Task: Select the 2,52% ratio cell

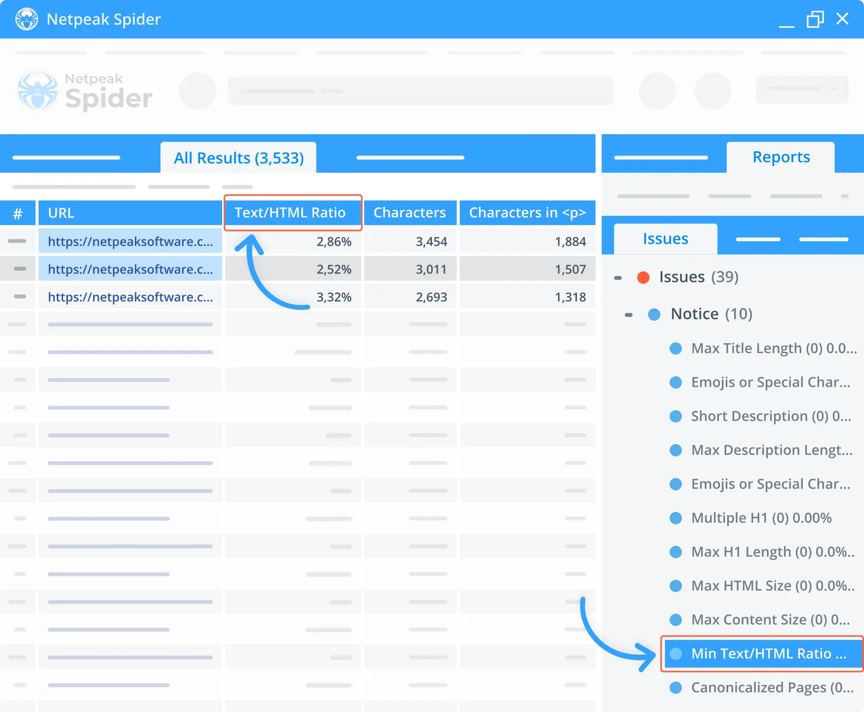Action: (293, 269)
